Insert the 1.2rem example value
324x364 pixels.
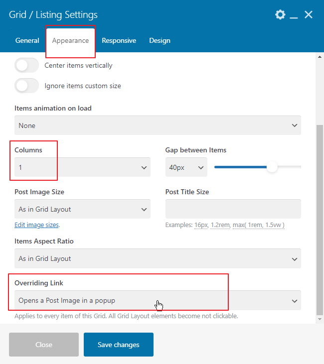pyautogui.click(x=220, y=225)
